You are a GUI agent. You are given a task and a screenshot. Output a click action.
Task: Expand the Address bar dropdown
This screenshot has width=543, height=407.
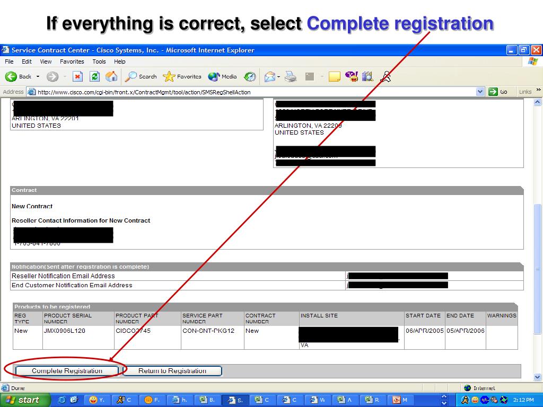point(480,92)
